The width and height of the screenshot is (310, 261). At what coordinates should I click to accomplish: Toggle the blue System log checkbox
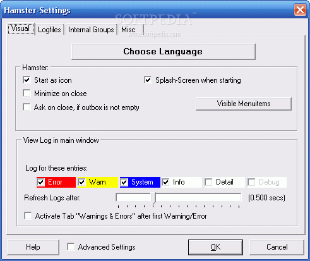coord(124,182)
